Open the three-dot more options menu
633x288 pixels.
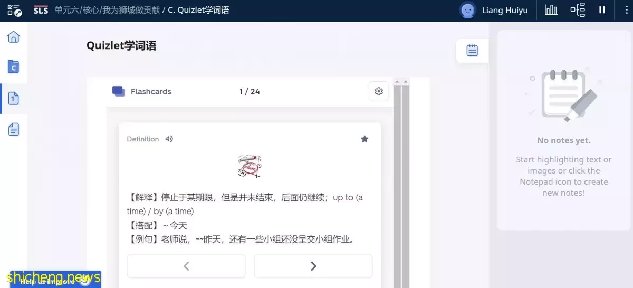[x=623, y=10]
